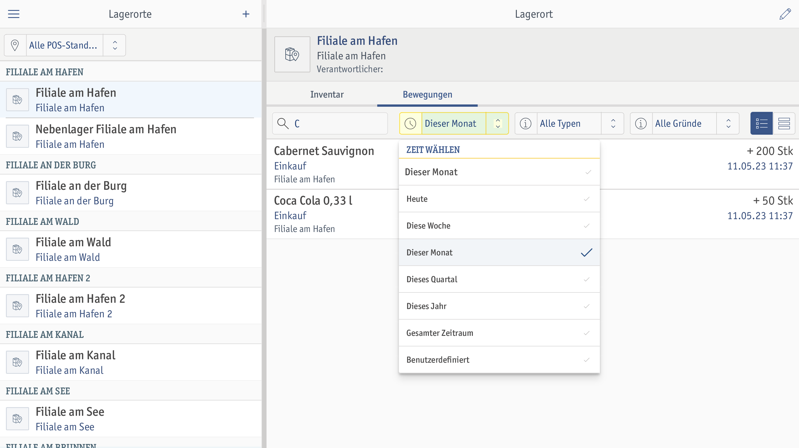This screenshot has width=799, height=448.
Task: Select the Filiale am See entry
Action: 131,419
